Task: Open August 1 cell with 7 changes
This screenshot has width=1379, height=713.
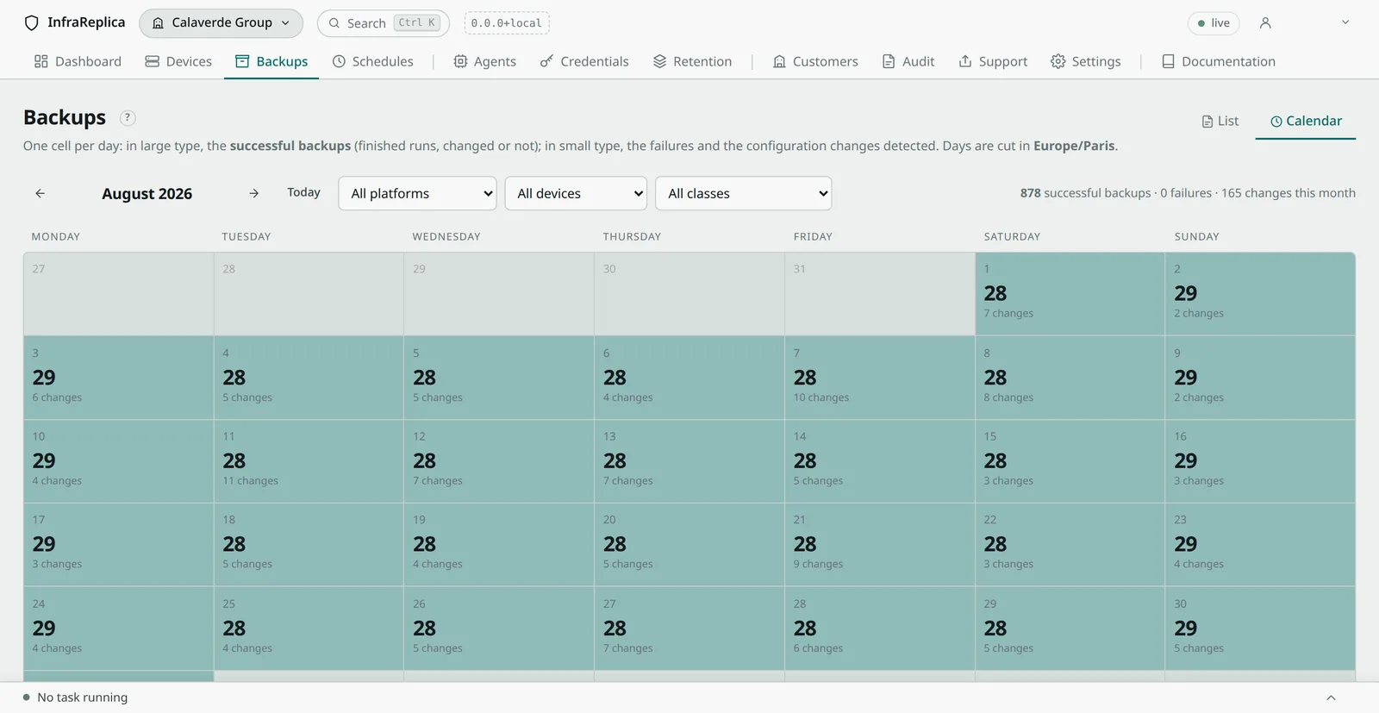Action: click(x=1070, y=294)
